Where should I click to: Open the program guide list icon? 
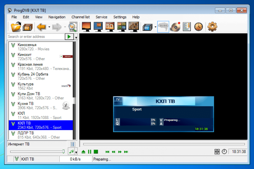pyautogui.click(x=187, y=27)
